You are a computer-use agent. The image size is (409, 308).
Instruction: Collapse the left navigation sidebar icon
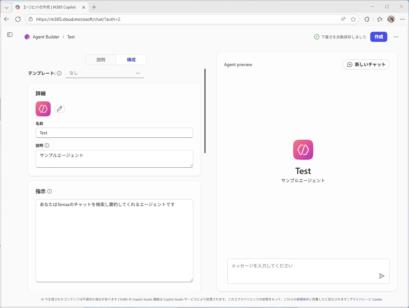(9, 35)
